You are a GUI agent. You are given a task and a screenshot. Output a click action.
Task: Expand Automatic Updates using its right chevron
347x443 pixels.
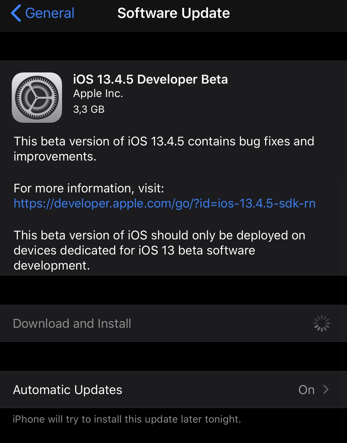pos(326,389)
